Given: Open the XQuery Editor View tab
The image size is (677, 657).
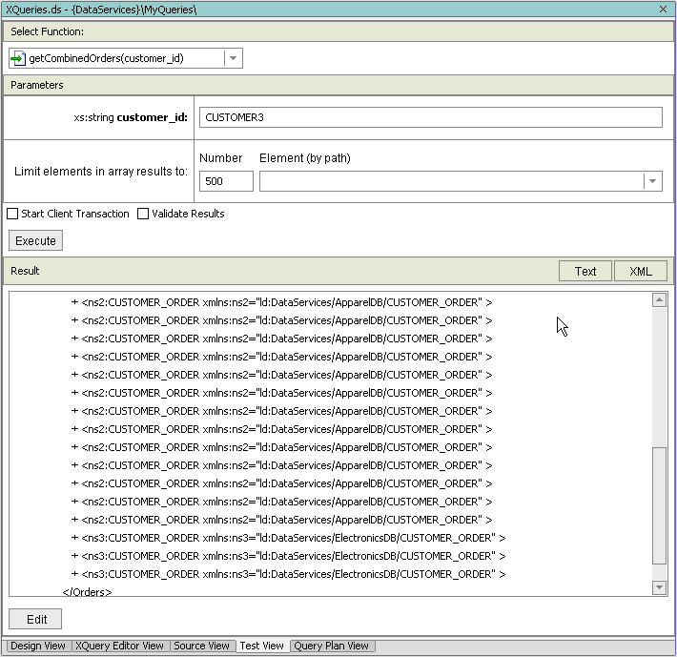Looking at the screenshot, I should coord(119,646).
